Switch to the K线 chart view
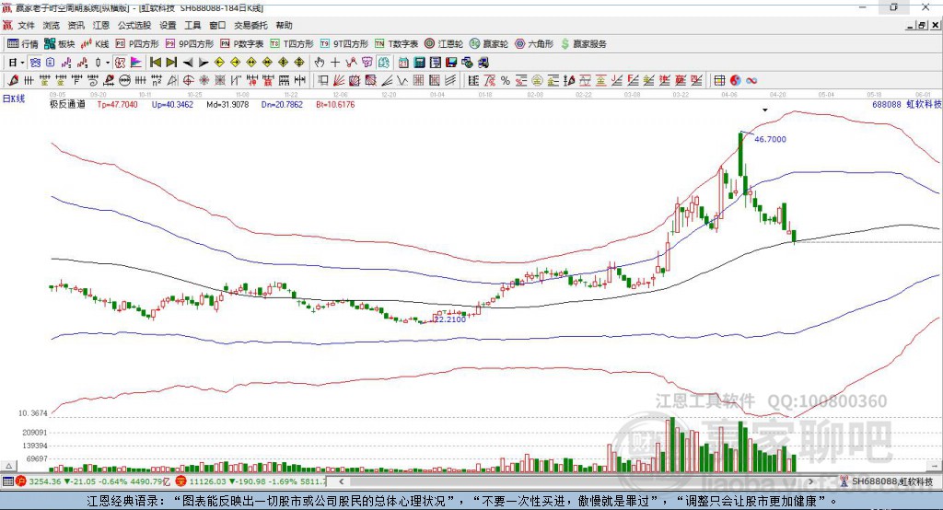The height and width of the screenshot is (510, 943). pyautogui.click(x=95, y=44)
